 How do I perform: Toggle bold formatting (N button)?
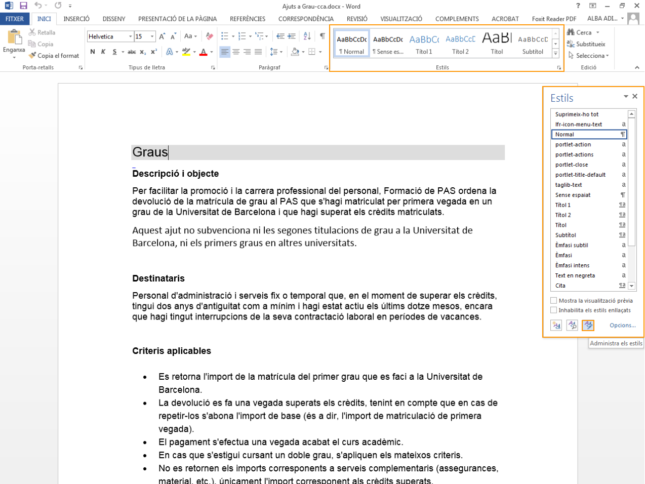click(x=93, y=52)
